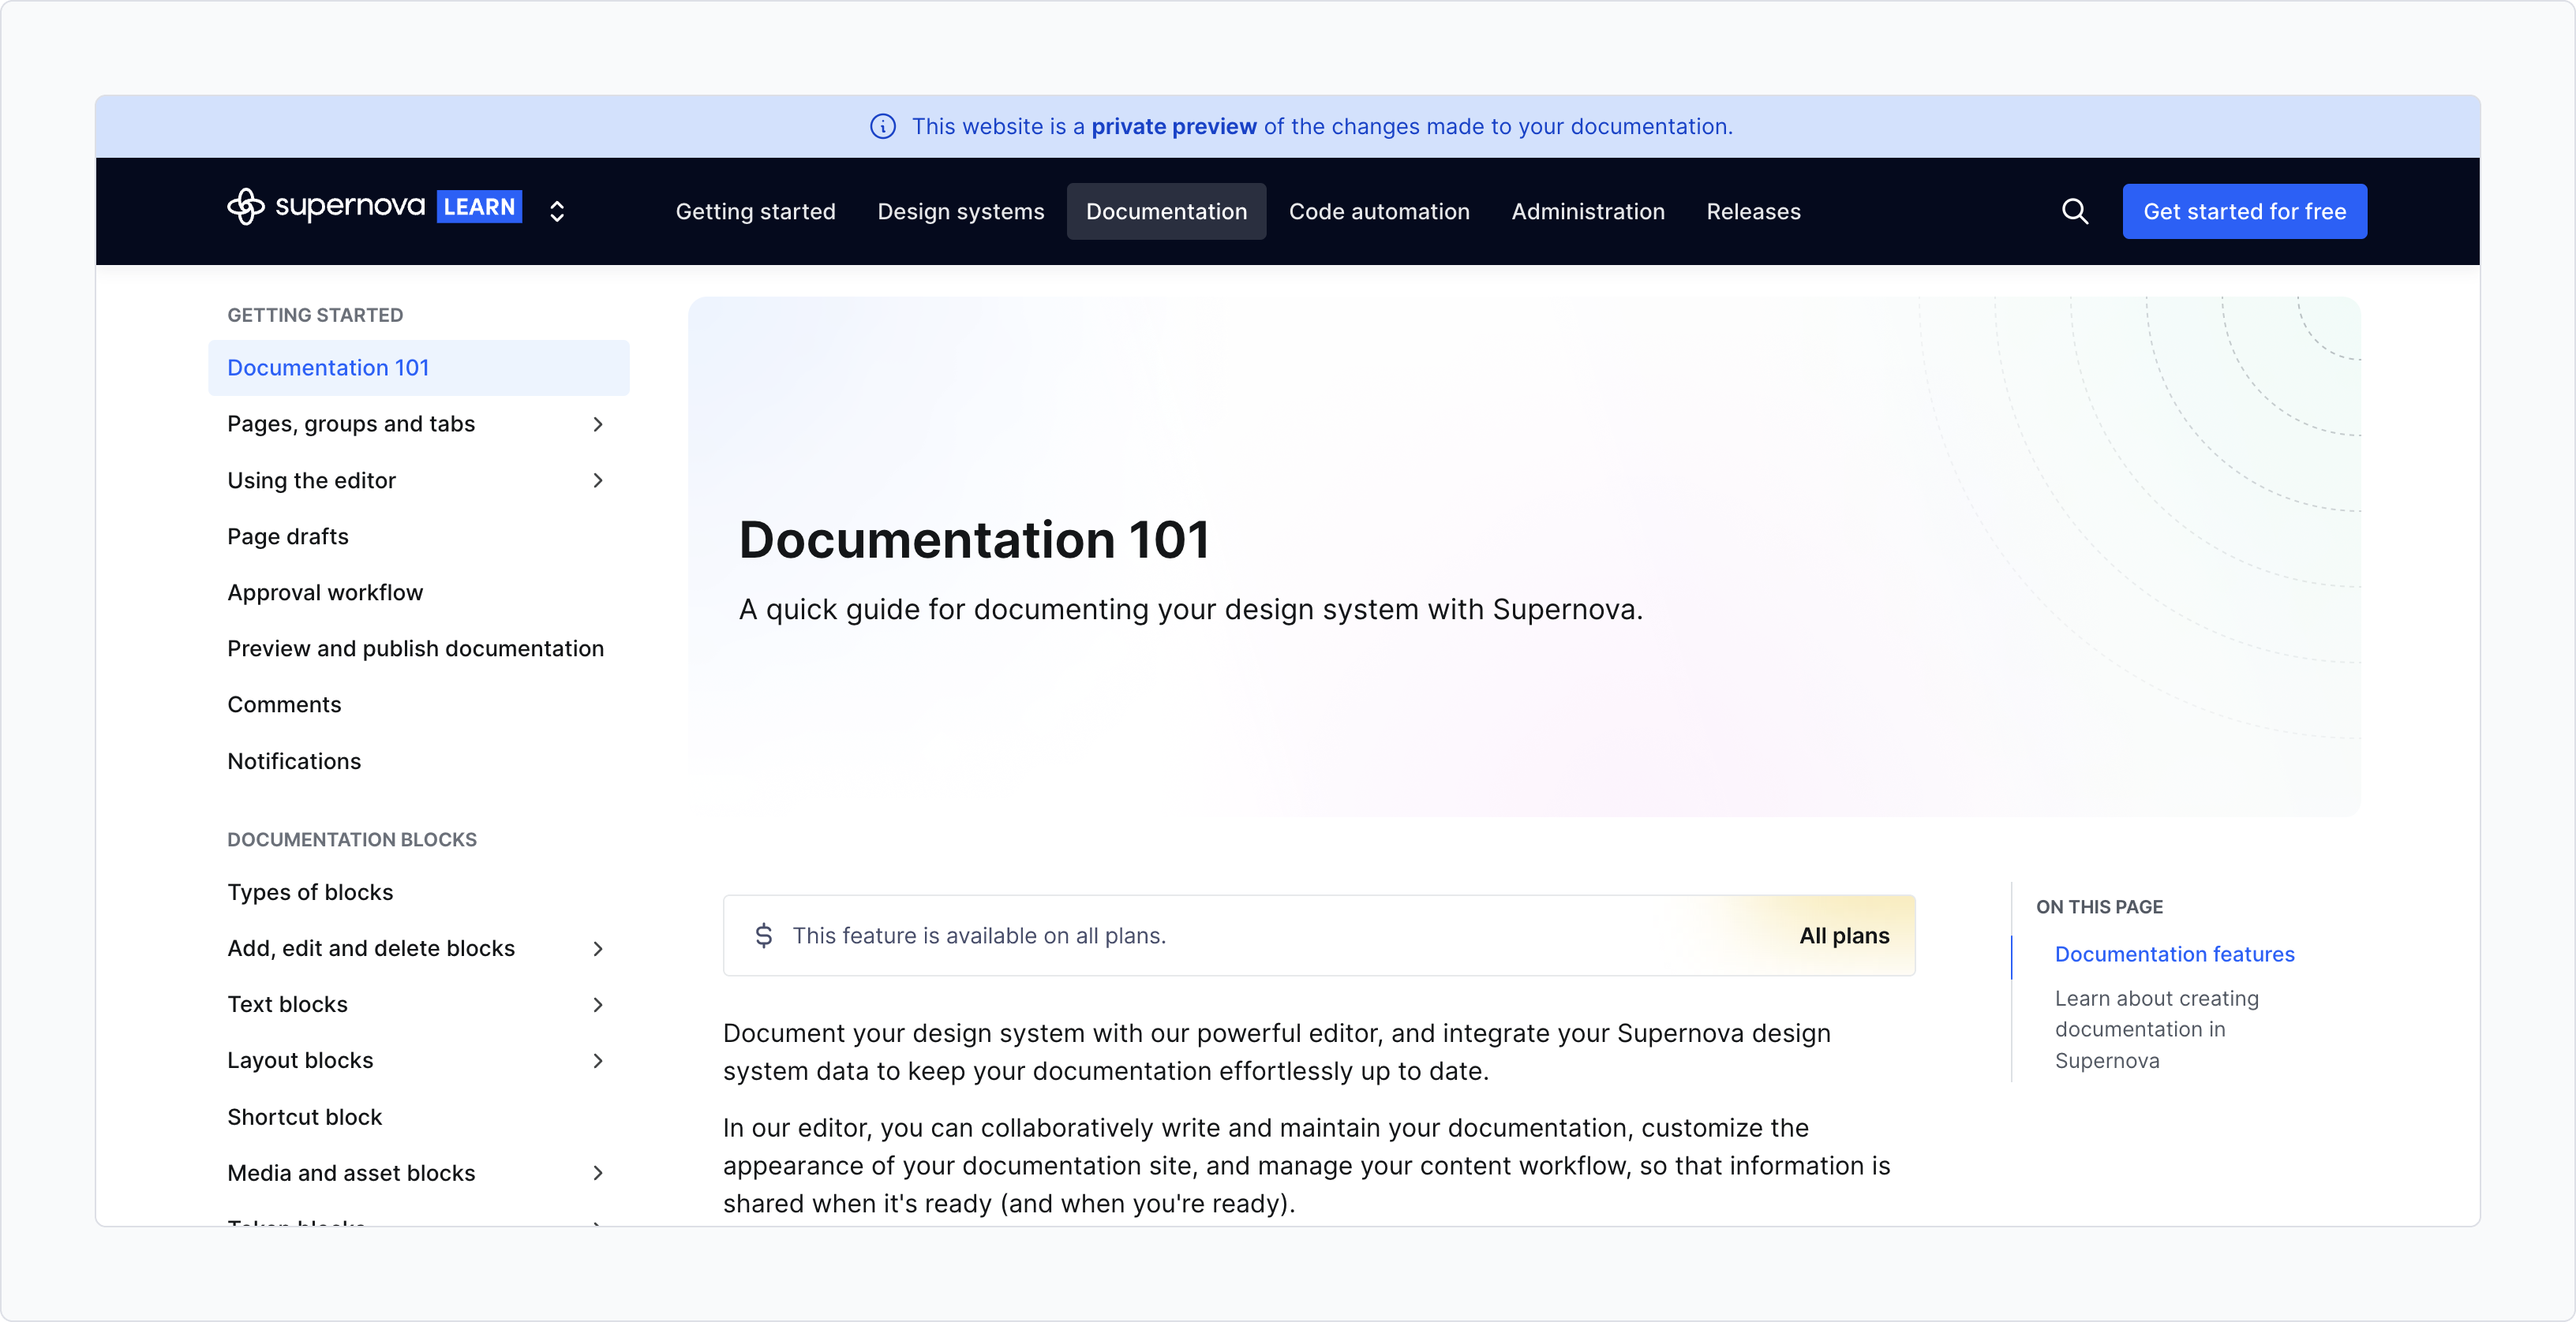Expand the Using the editor section
This screenshot has width=2576, height=1322.
(x=598, y=480)
